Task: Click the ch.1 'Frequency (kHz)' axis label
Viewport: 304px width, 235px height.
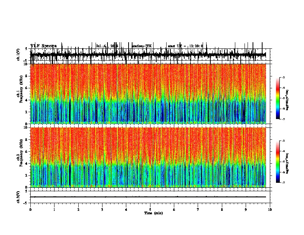Action: (21, 89)
